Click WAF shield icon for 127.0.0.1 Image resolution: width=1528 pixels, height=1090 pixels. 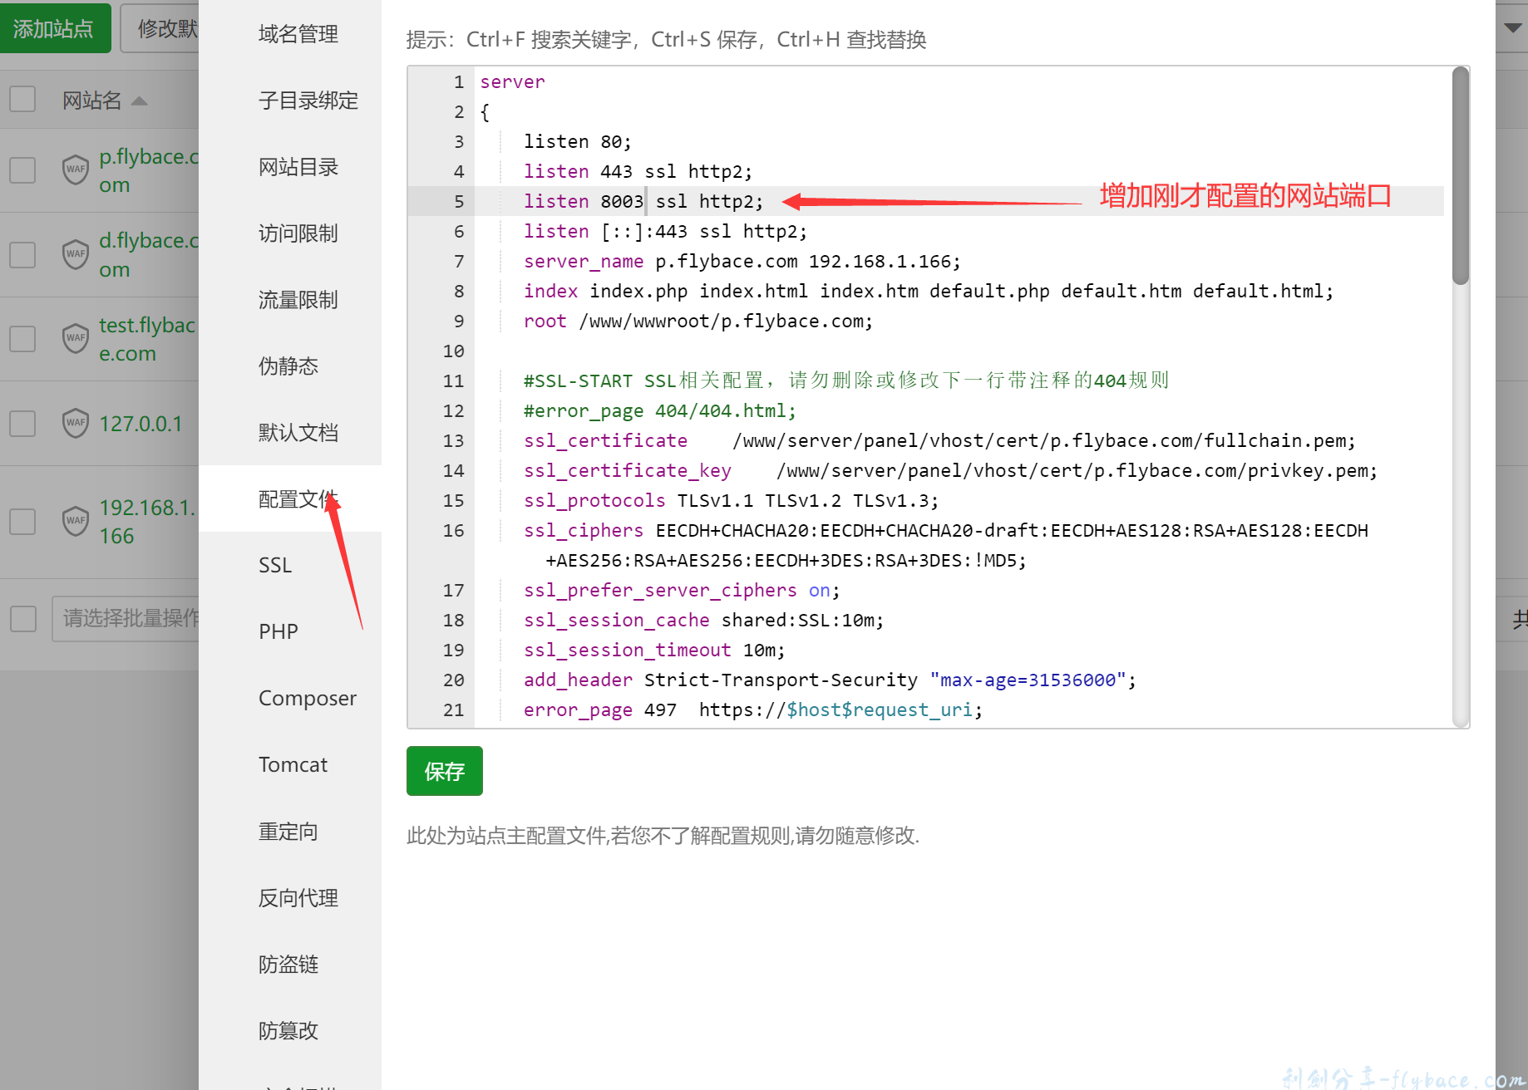pyautogui.click(x=76, y=423)
